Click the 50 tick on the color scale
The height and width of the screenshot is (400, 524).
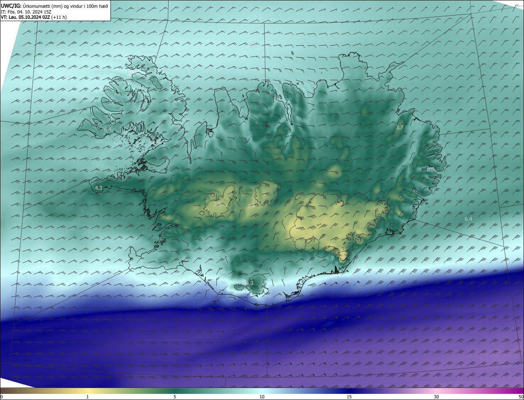coord(521,397)
